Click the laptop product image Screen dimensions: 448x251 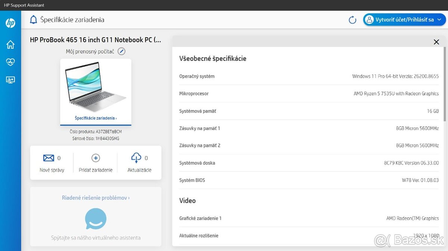click(x=96, y=87)
